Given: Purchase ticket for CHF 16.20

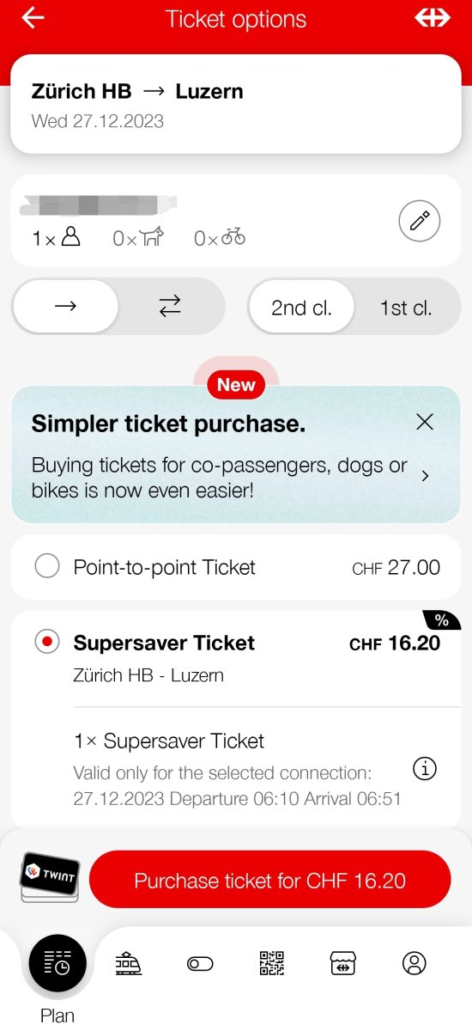Looking at the screenshot, I should [270, 880].
